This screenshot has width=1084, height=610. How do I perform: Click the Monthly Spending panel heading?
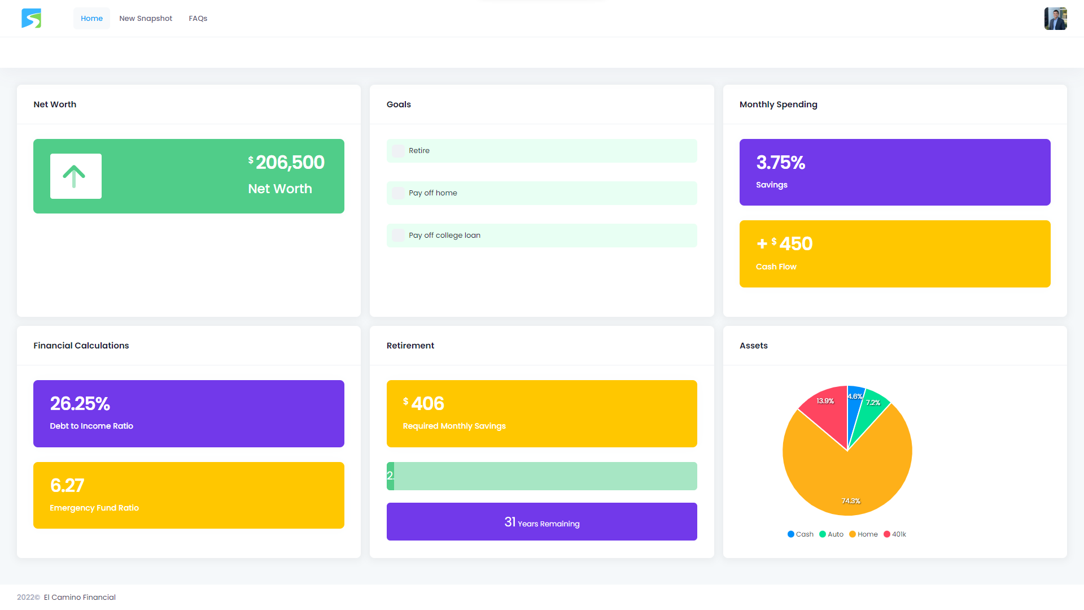point(779,104)
